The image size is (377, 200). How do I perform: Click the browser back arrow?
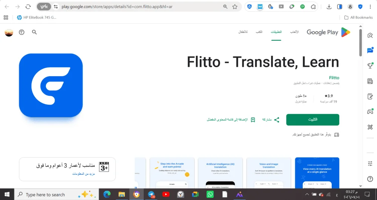tap(7, 7)
